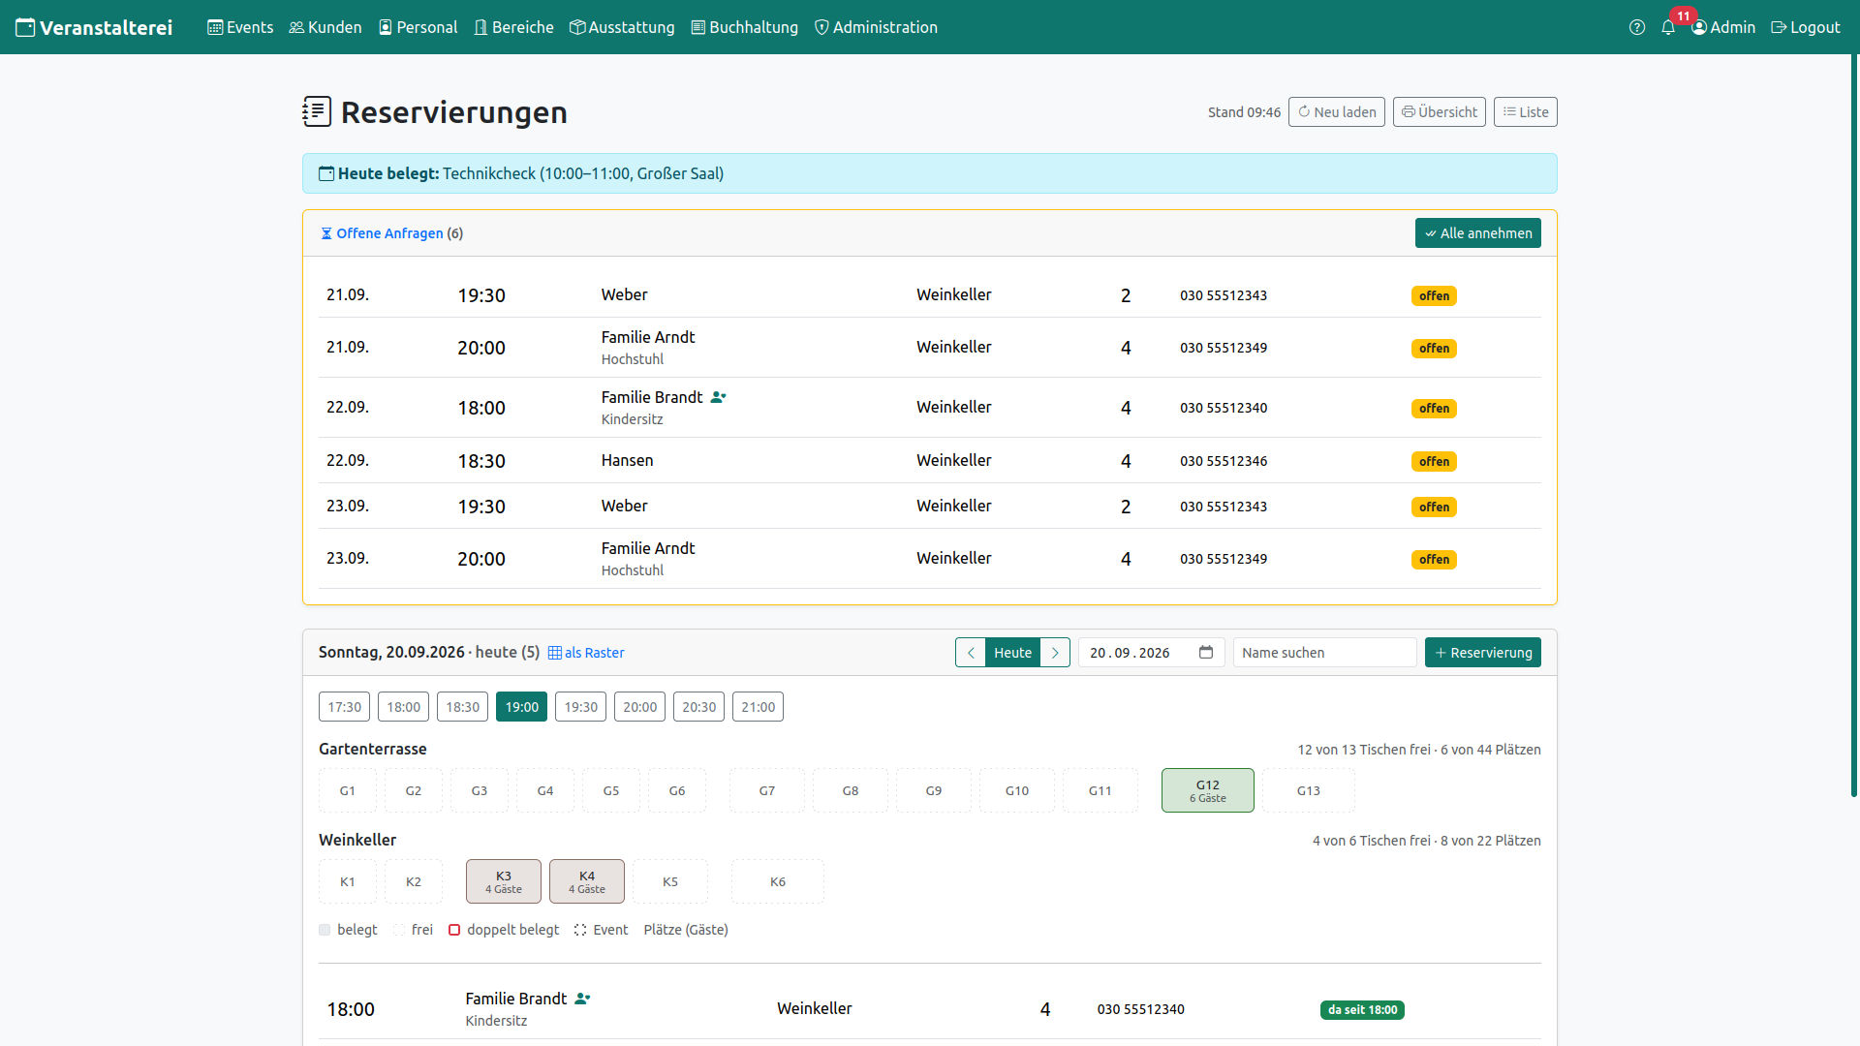Switch to Liste view

pyautogui.click(x=1526, y=112)
